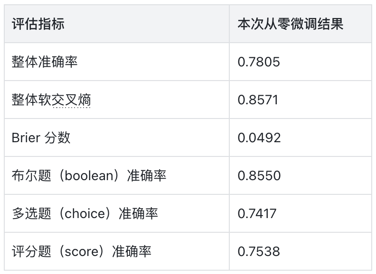Screen dimensions: 376x274
Task: Click the word Brier
Action: point(26,138)
